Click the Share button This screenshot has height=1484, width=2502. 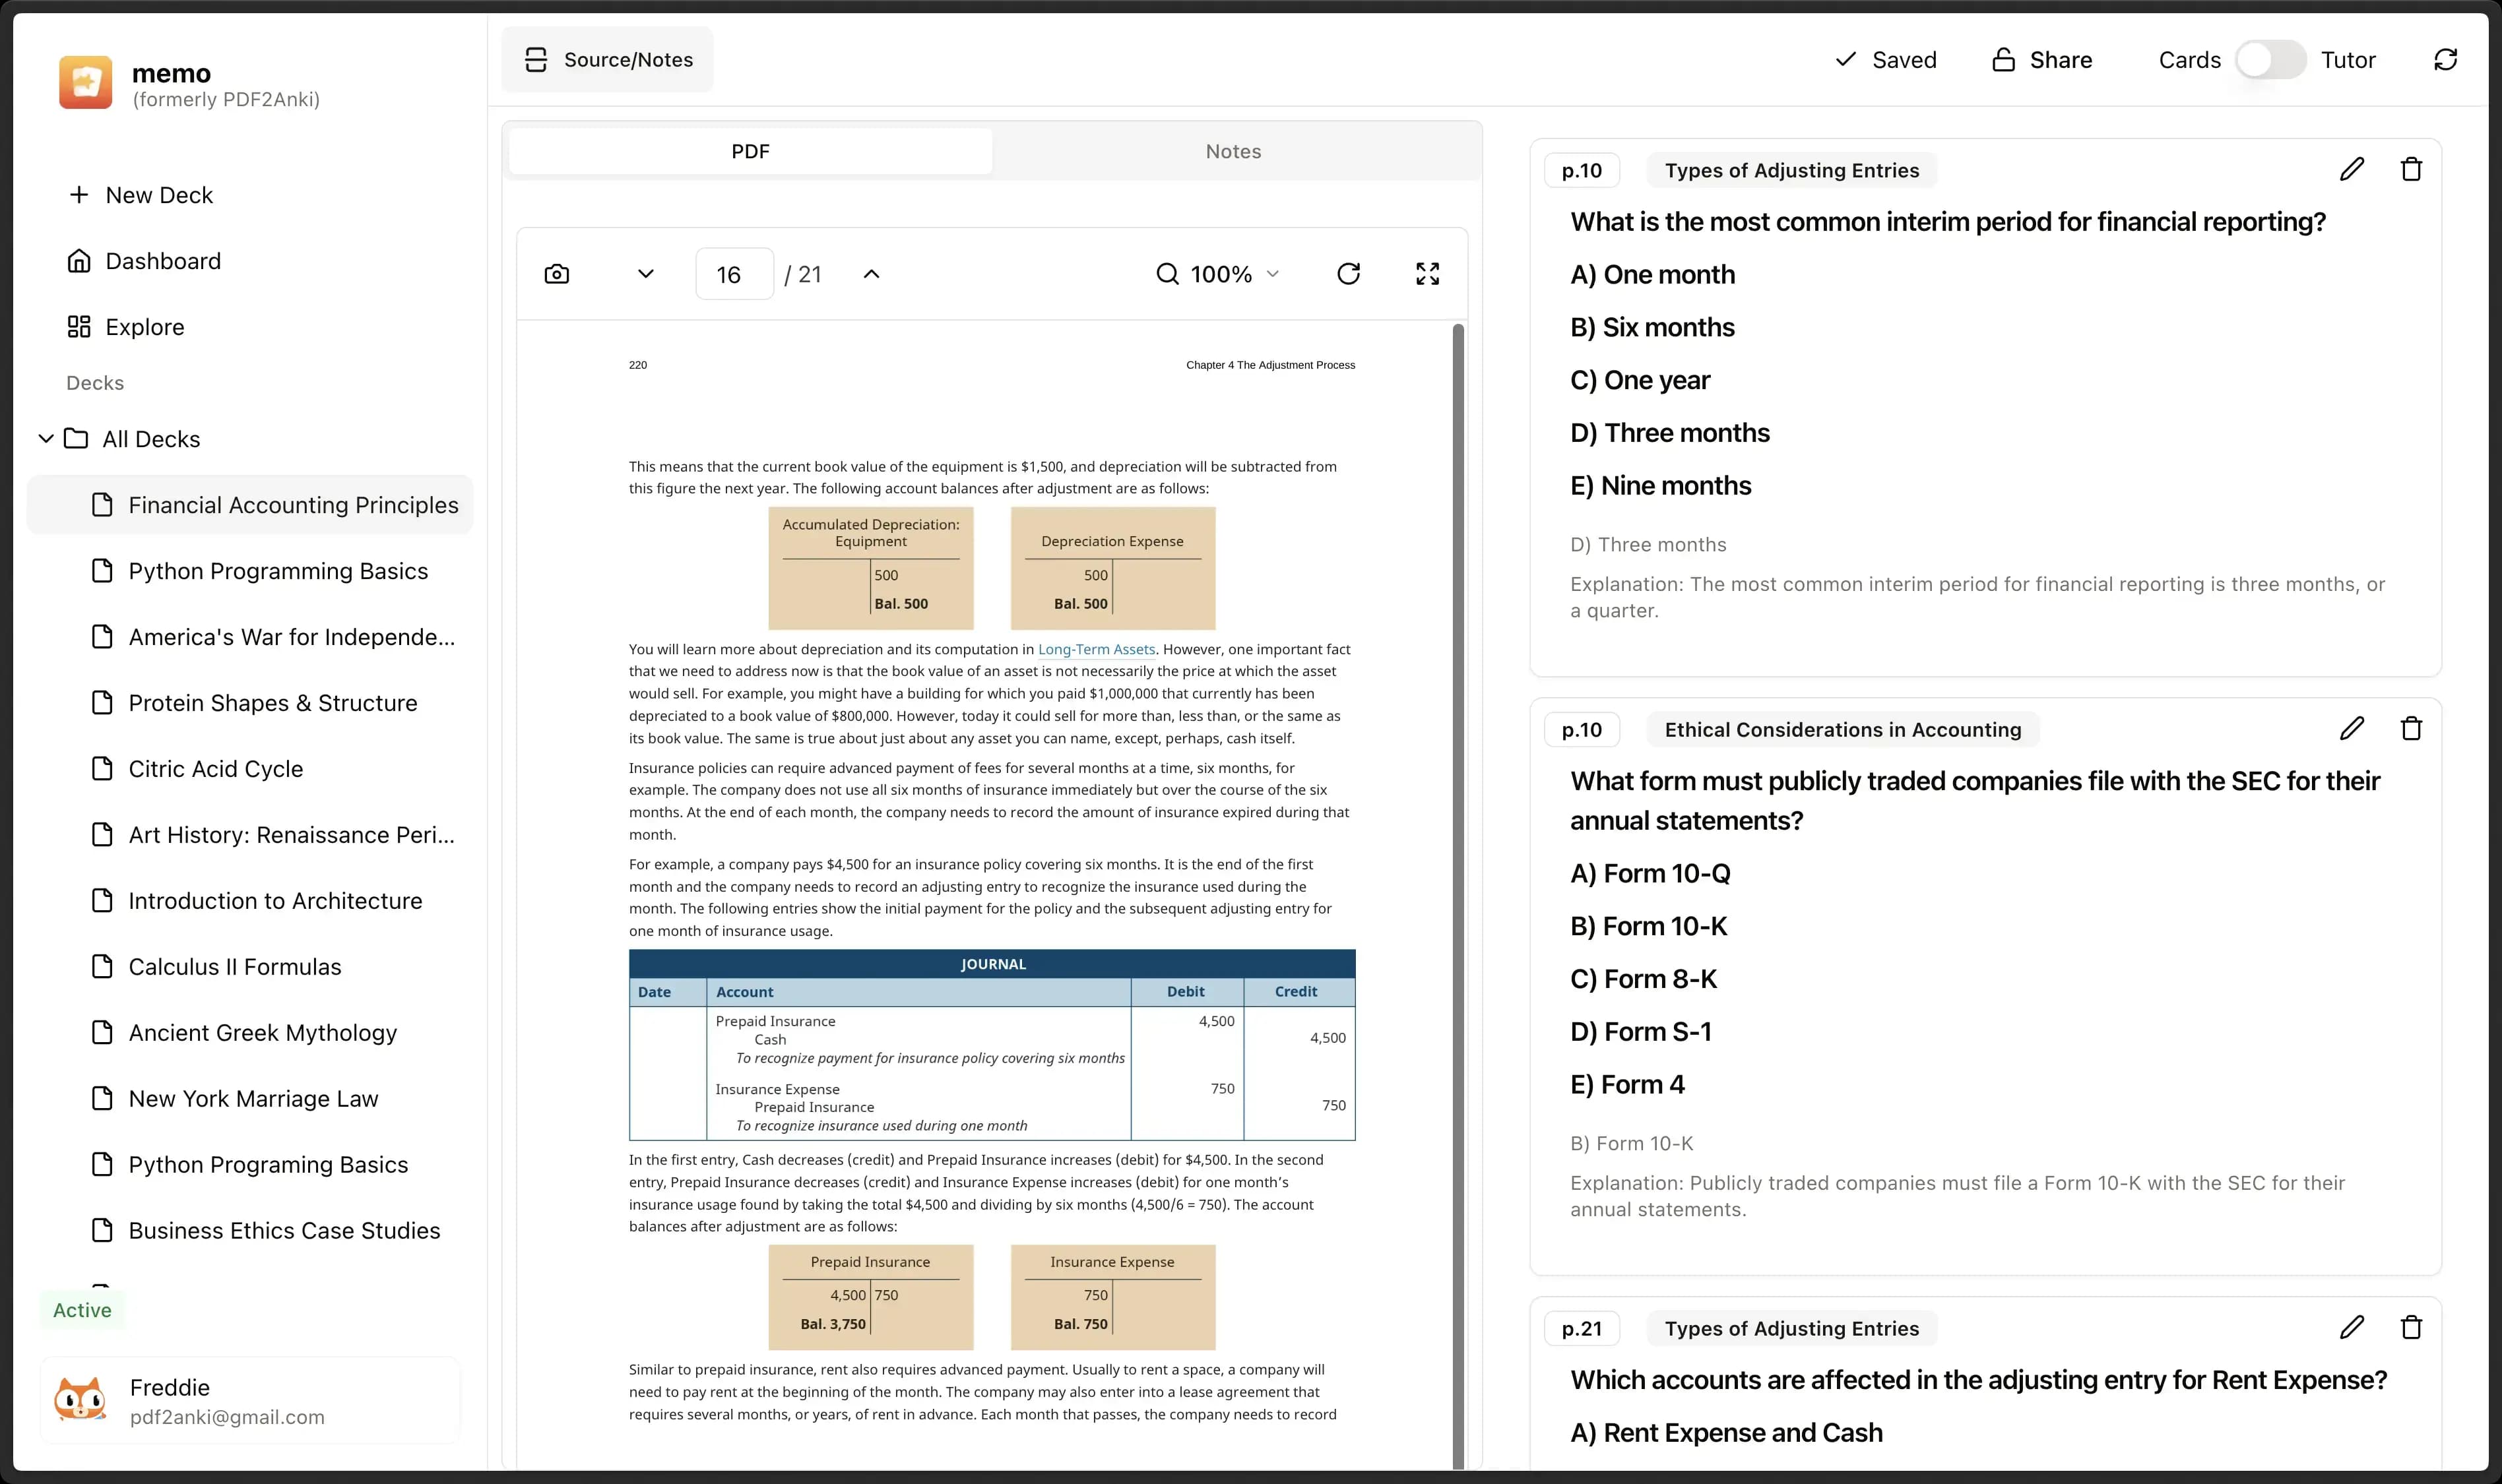point(2042,60)
